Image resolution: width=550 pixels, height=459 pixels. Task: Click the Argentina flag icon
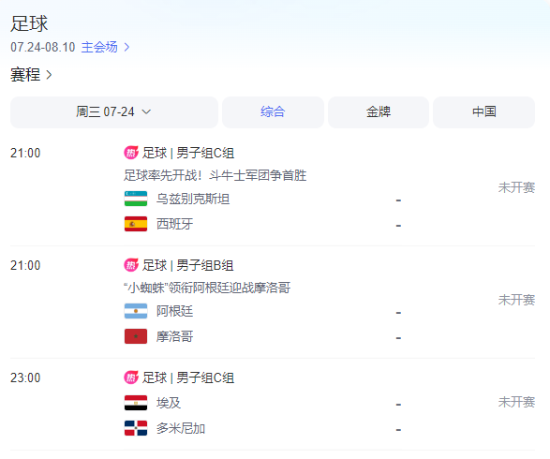[136, 311]
